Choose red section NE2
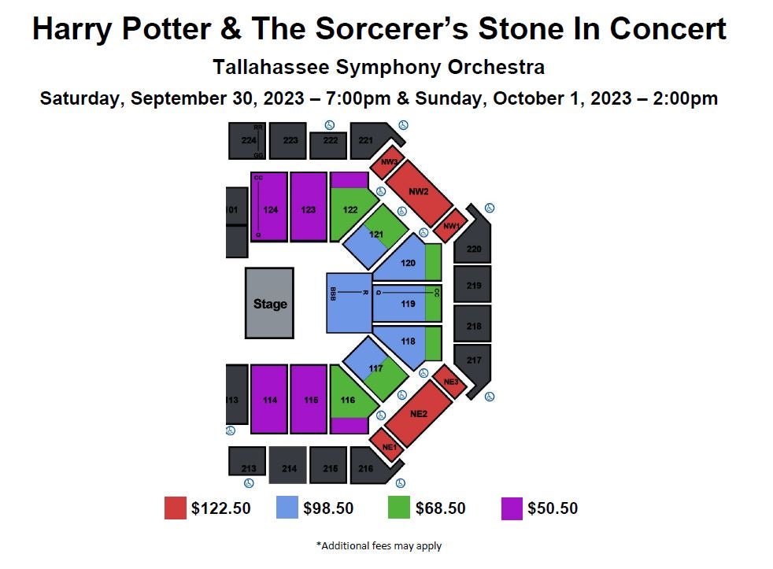This screenshot has width=773, height=569. click(419, 413)
